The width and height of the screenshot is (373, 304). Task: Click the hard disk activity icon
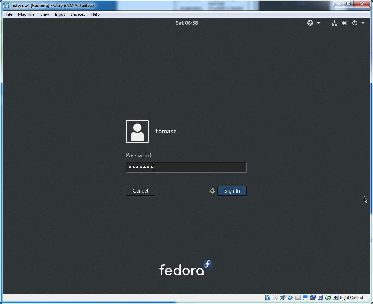pos(268,297)
